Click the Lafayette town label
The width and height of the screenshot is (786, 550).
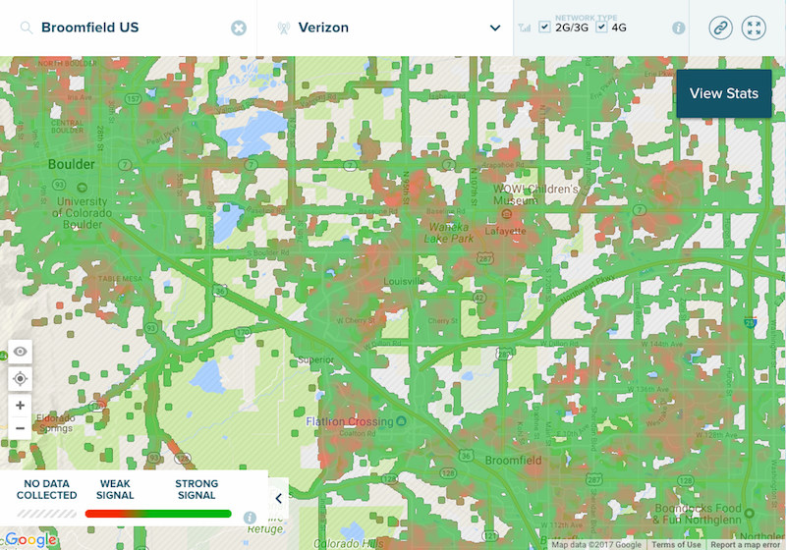point(505,231)
